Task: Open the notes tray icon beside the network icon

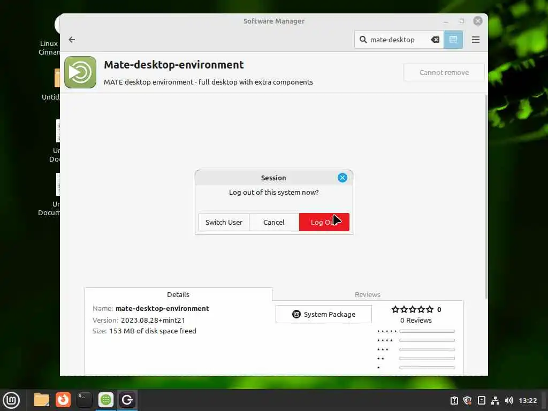Action: point(481,400)
